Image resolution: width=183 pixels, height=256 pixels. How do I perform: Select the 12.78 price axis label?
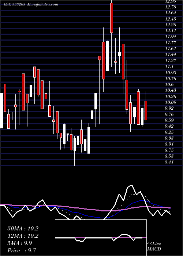171,7
